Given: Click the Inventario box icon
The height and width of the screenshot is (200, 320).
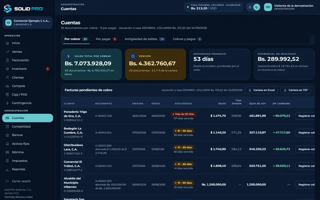Looking at the screenshot, I should pyautogui.click(x=7, y=69).
